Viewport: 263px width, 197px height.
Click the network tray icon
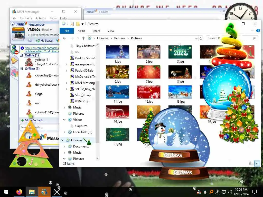[x=224, y=192]
